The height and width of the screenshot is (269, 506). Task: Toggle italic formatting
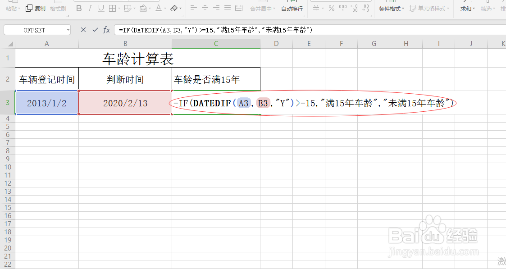[90, 9]
